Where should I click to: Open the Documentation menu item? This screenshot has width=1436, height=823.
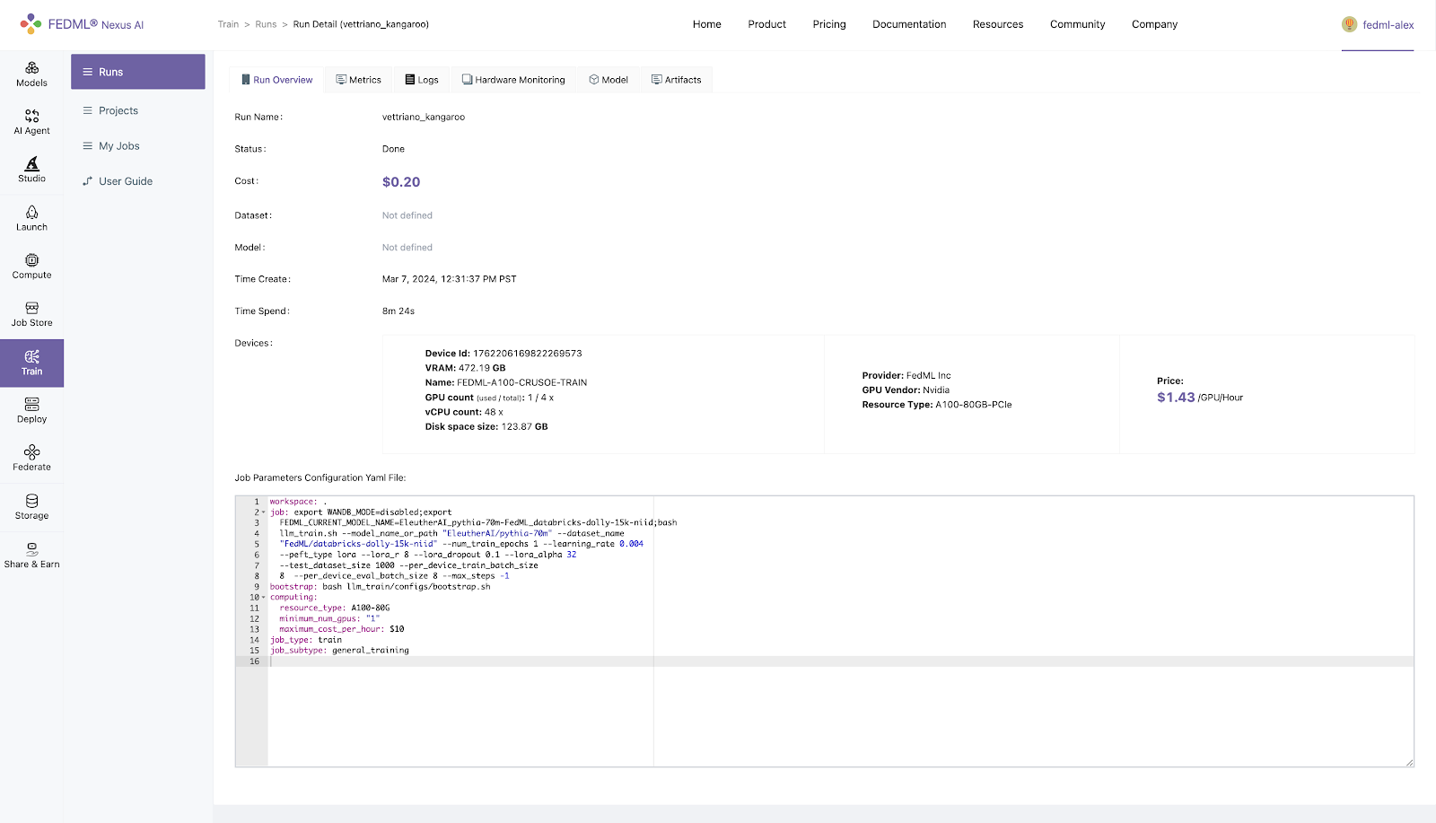click(909, 24)
